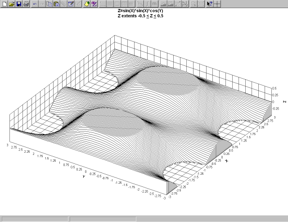The image size is (288, 222).
Task: Activate the context help arrow icon
Action: tap(210, 4)
